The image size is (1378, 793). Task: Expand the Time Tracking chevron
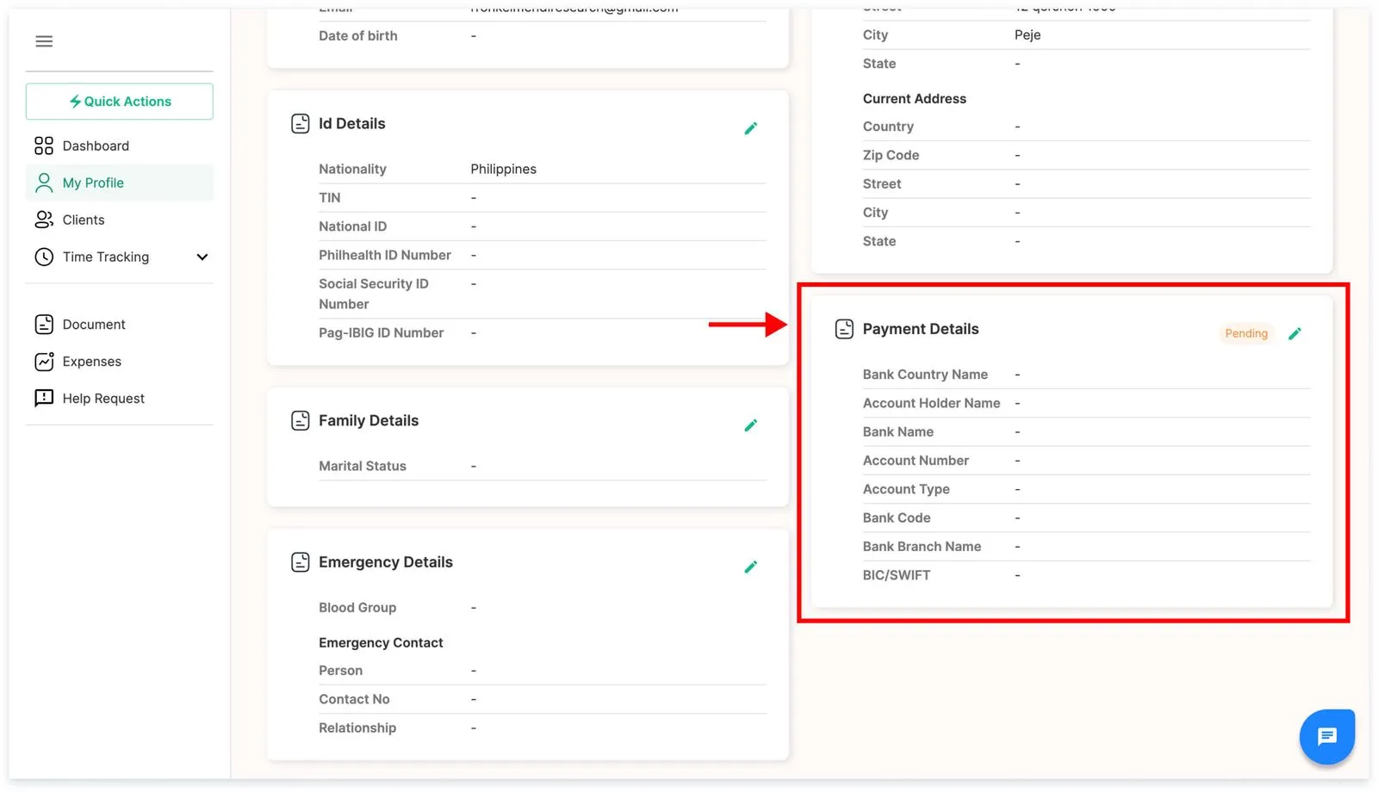[x=202, y=257]
